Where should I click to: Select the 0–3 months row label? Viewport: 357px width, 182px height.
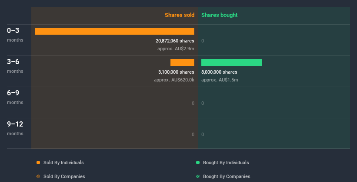[15, 35]
